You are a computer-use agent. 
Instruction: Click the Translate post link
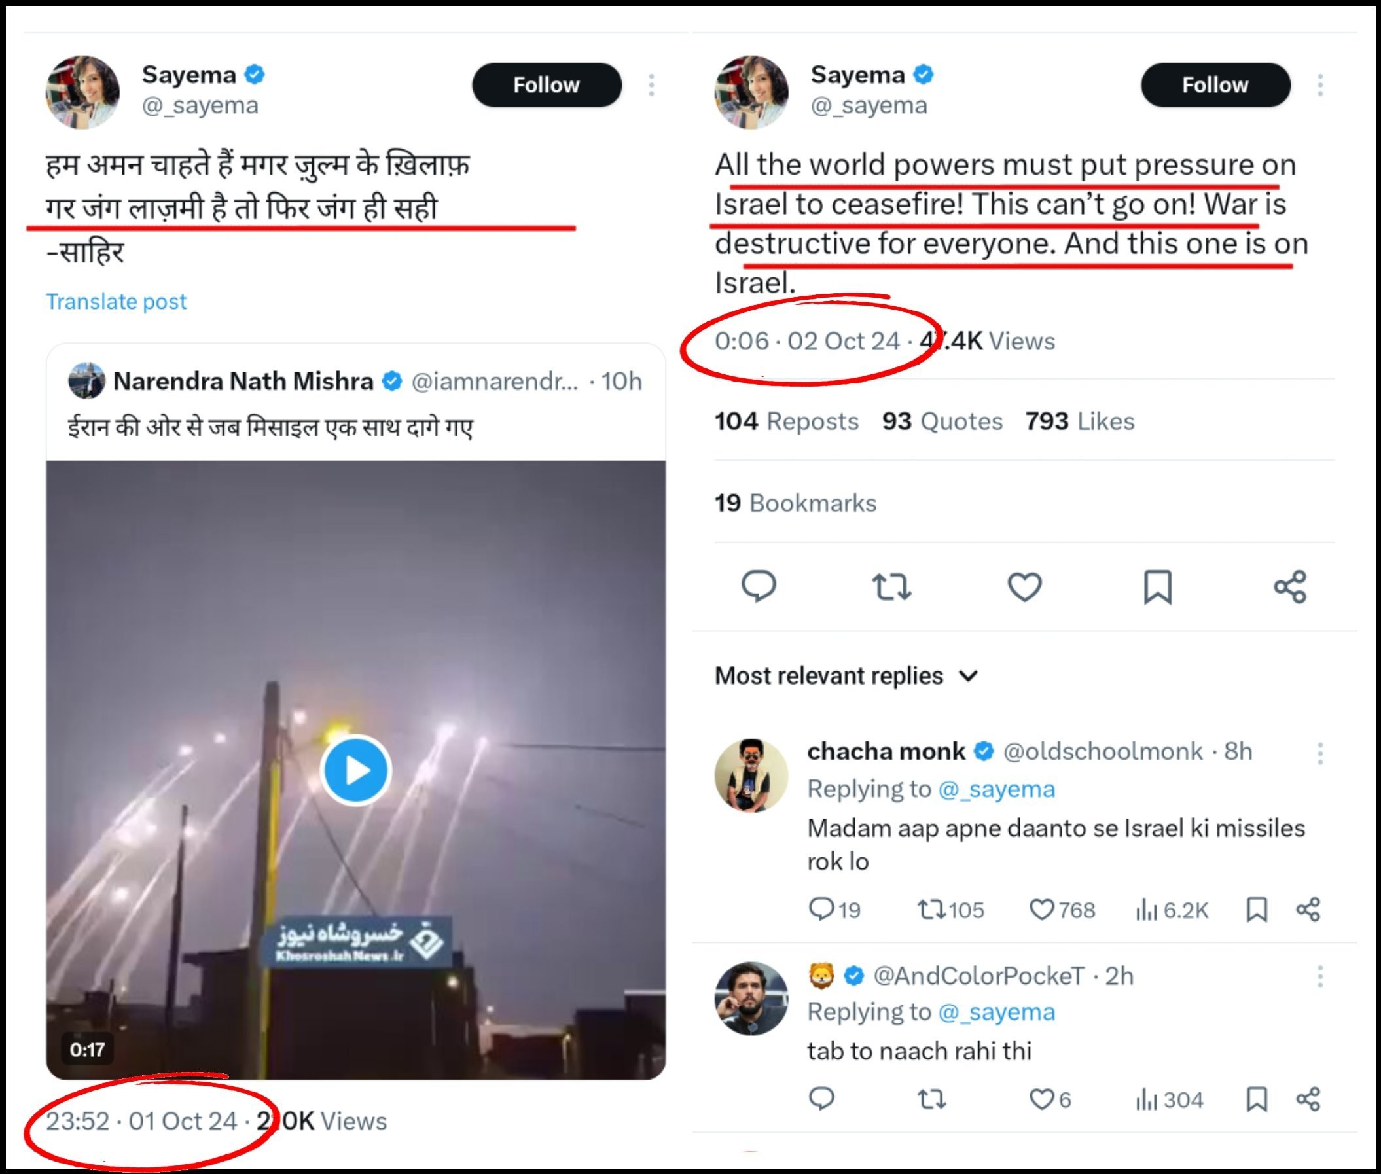coord(116,302)
